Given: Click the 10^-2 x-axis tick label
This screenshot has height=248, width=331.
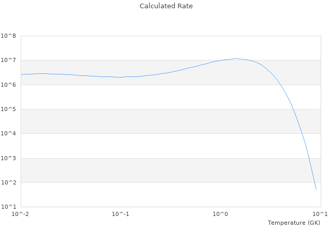Looking at the screenshot, I should tap(21, 214).
